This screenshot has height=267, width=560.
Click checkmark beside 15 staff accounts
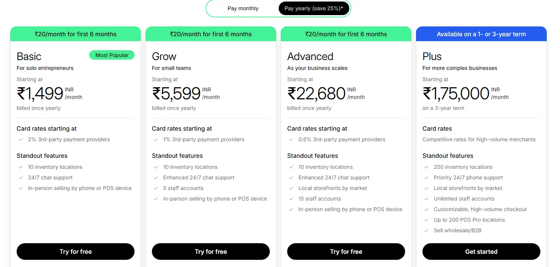pos(291,199)
